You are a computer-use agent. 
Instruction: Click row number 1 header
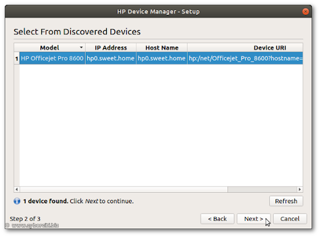click(17, 59)
